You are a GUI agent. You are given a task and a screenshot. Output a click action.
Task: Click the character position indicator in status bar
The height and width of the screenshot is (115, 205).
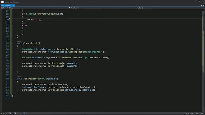click(x=193, y=113)
